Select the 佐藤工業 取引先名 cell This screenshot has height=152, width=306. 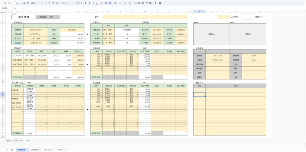pos(18,90)
